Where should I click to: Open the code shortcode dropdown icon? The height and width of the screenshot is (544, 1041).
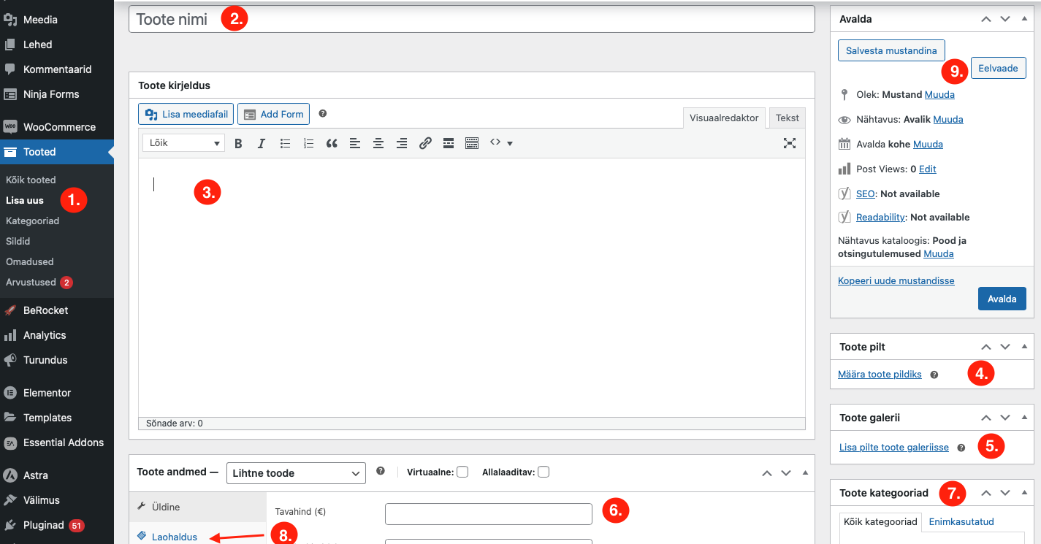(501, 143)
